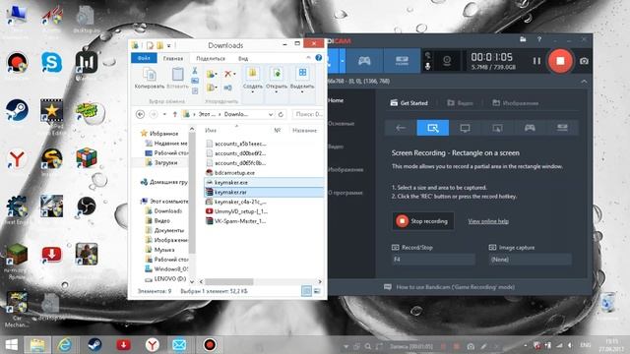The height and width of the screenshot is (354, 630).
Task: Select Rectangle on a screen mode icon
Action: (433, 128)
